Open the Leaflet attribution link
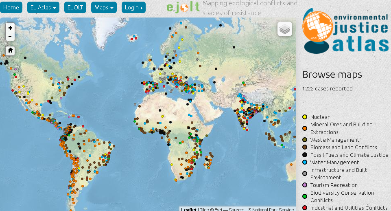The image size is (391, 211). point(189,209)
